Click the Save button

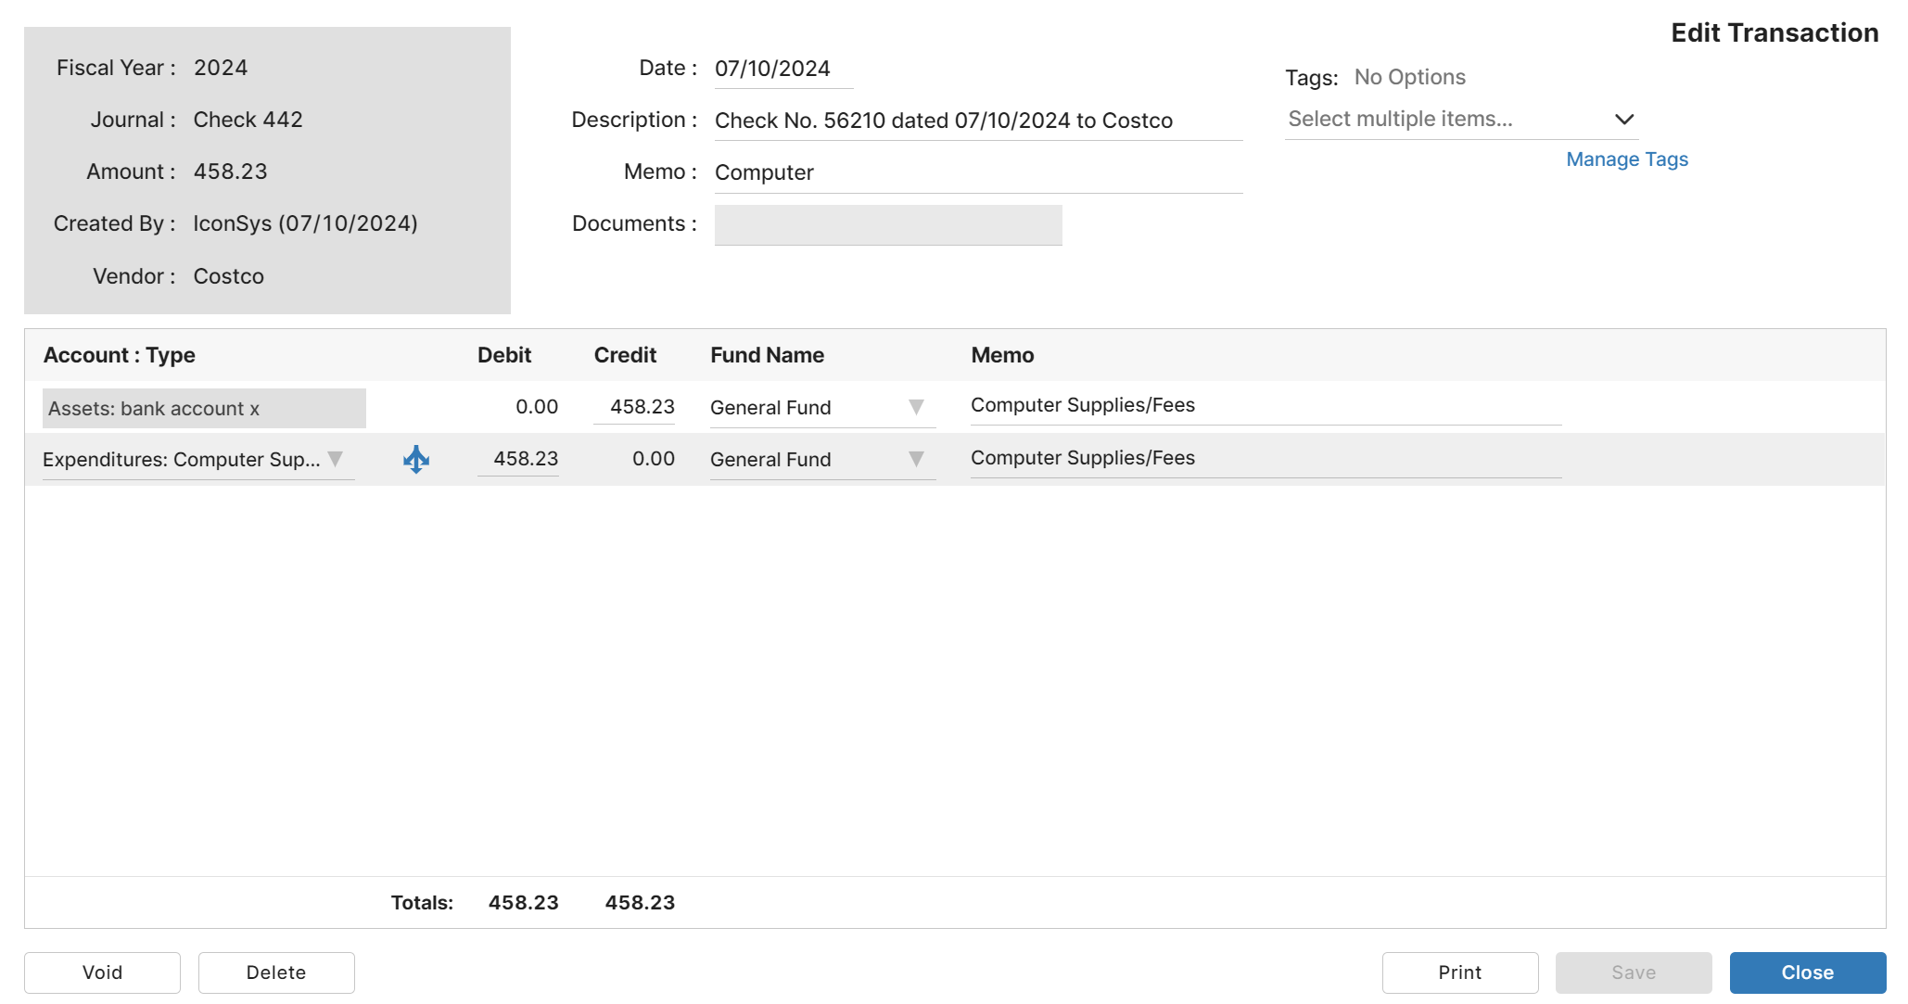(x=1634, y=972)
